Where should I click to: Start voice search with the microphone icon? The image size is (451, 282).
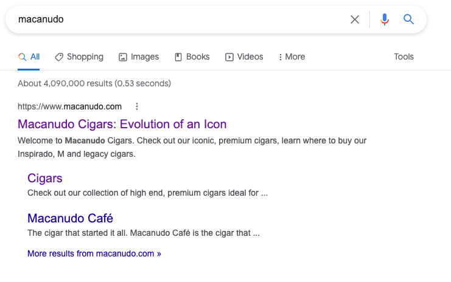[385, 19]
